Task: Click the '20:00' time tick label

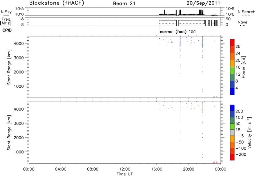Action: point(189,169)
